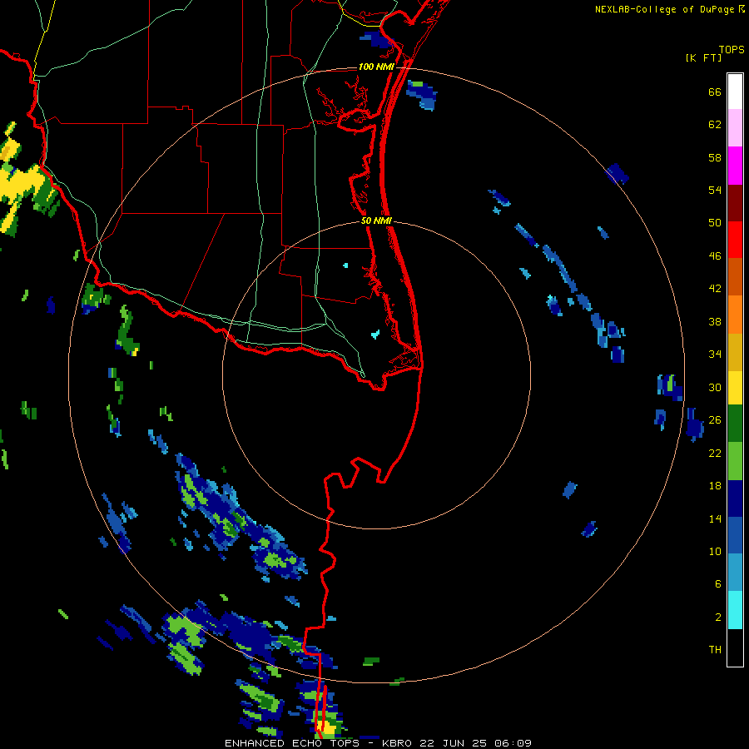The image size is (749, 749).
Task: Click the 62 value on the scale
Action: [715, 125]
